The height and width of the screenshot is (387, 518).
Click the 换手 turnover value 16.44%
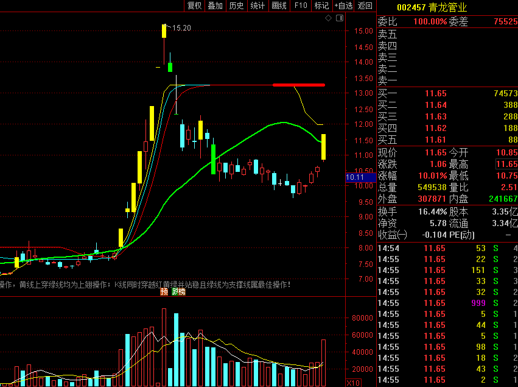pyautogui.click(x=432, y=211)
